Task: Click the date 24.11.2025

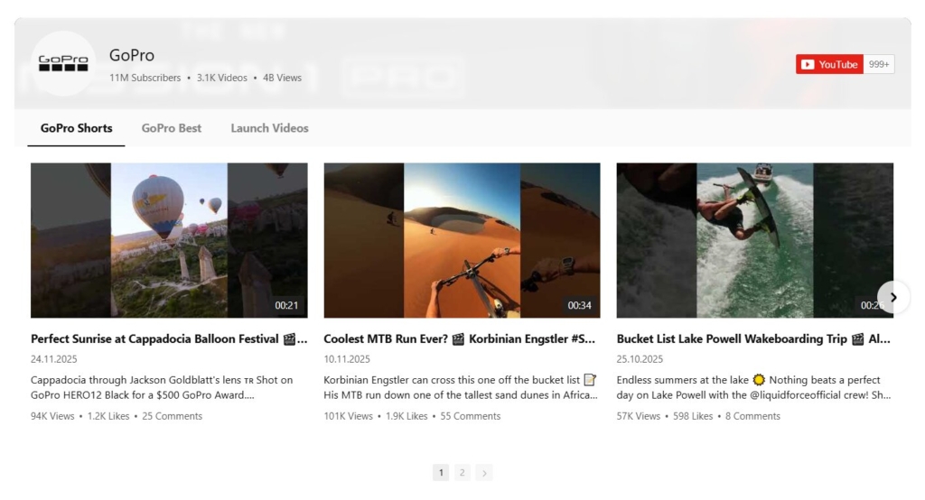Action: (53, 359)
